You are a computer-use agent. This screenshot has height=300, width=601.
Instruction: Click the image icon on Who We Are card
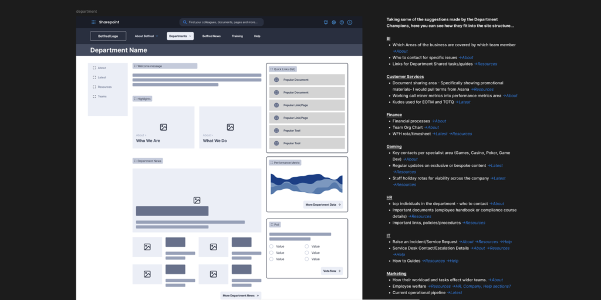point(163,127)
